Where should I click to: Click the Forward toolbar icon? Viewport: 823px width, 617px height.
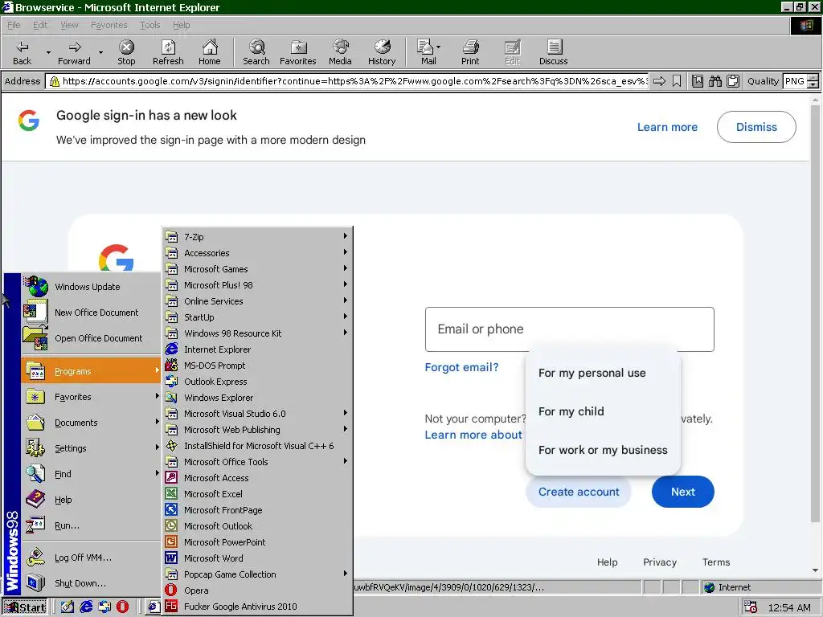click(x=74, y=52)
